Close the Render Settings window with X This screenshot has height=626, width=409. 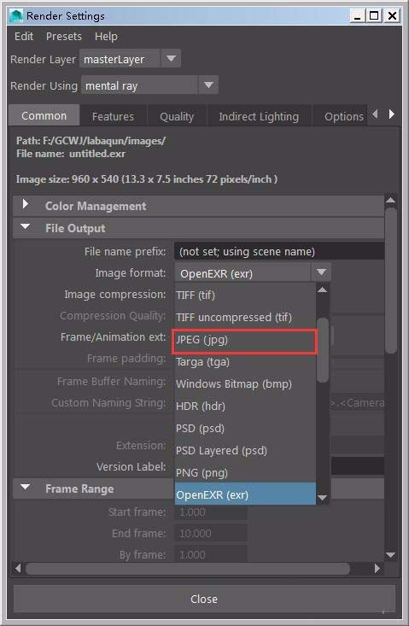[x=392, y=16]
